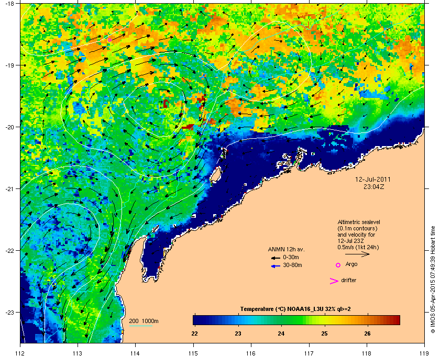
Task: Click the longitude axis label 113
Action: pyautogui.click(x=78, y=353)
